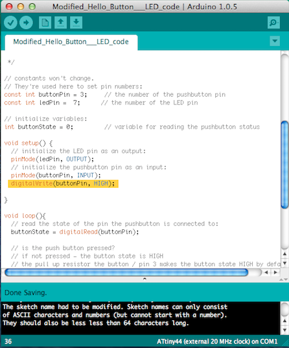Click the horizontal scrollbar right arrow
Viewport: 289px width, 348px height.
click(x=275, y=272)
